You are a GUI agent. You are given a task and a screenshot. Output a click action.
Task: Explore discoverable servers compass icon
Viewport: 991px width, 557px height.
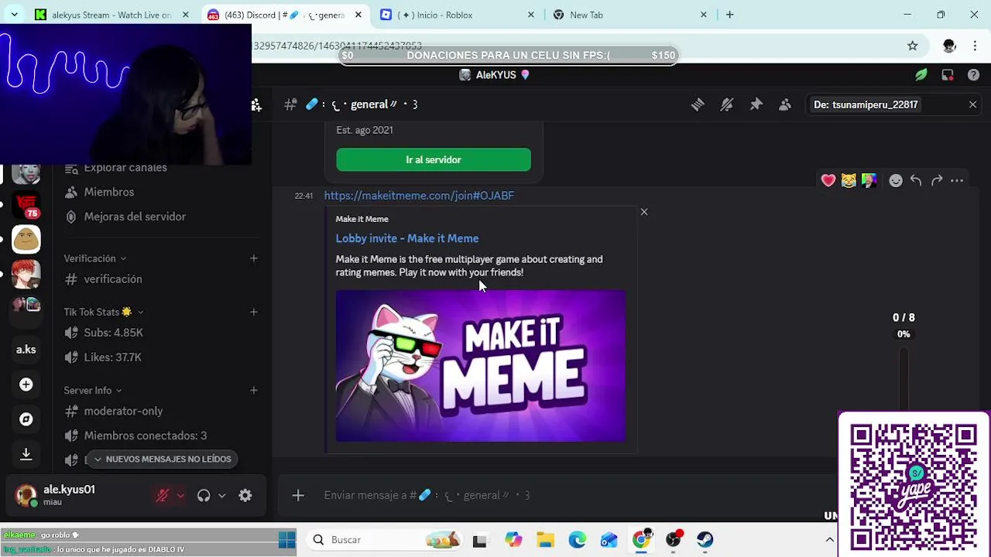(26, 419)
